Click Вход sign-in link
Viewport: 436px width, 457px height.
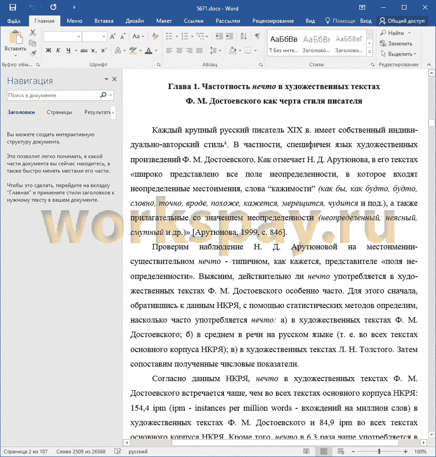click(x=366, y=21)
